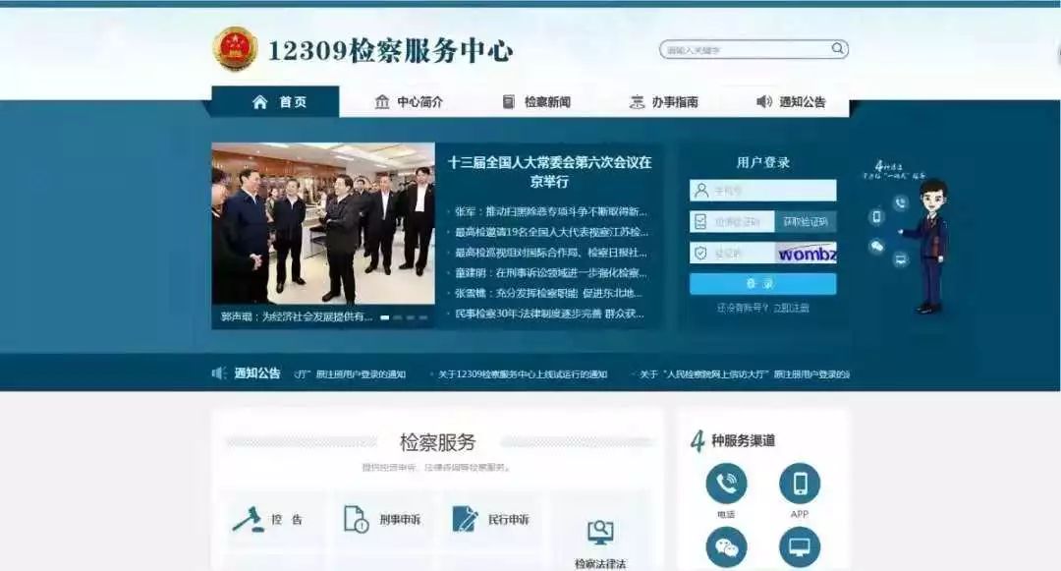Click the search magnifier icon
The width and height of the screenshot is (1061, 571).
point(837,49)
